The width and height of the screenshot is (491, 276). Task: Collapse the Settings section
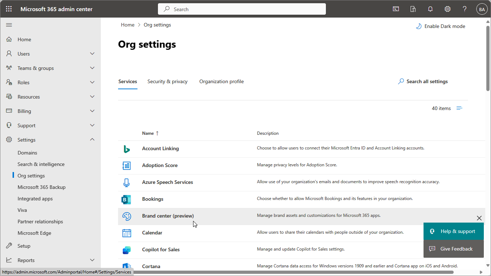click(x=92, y=139)
